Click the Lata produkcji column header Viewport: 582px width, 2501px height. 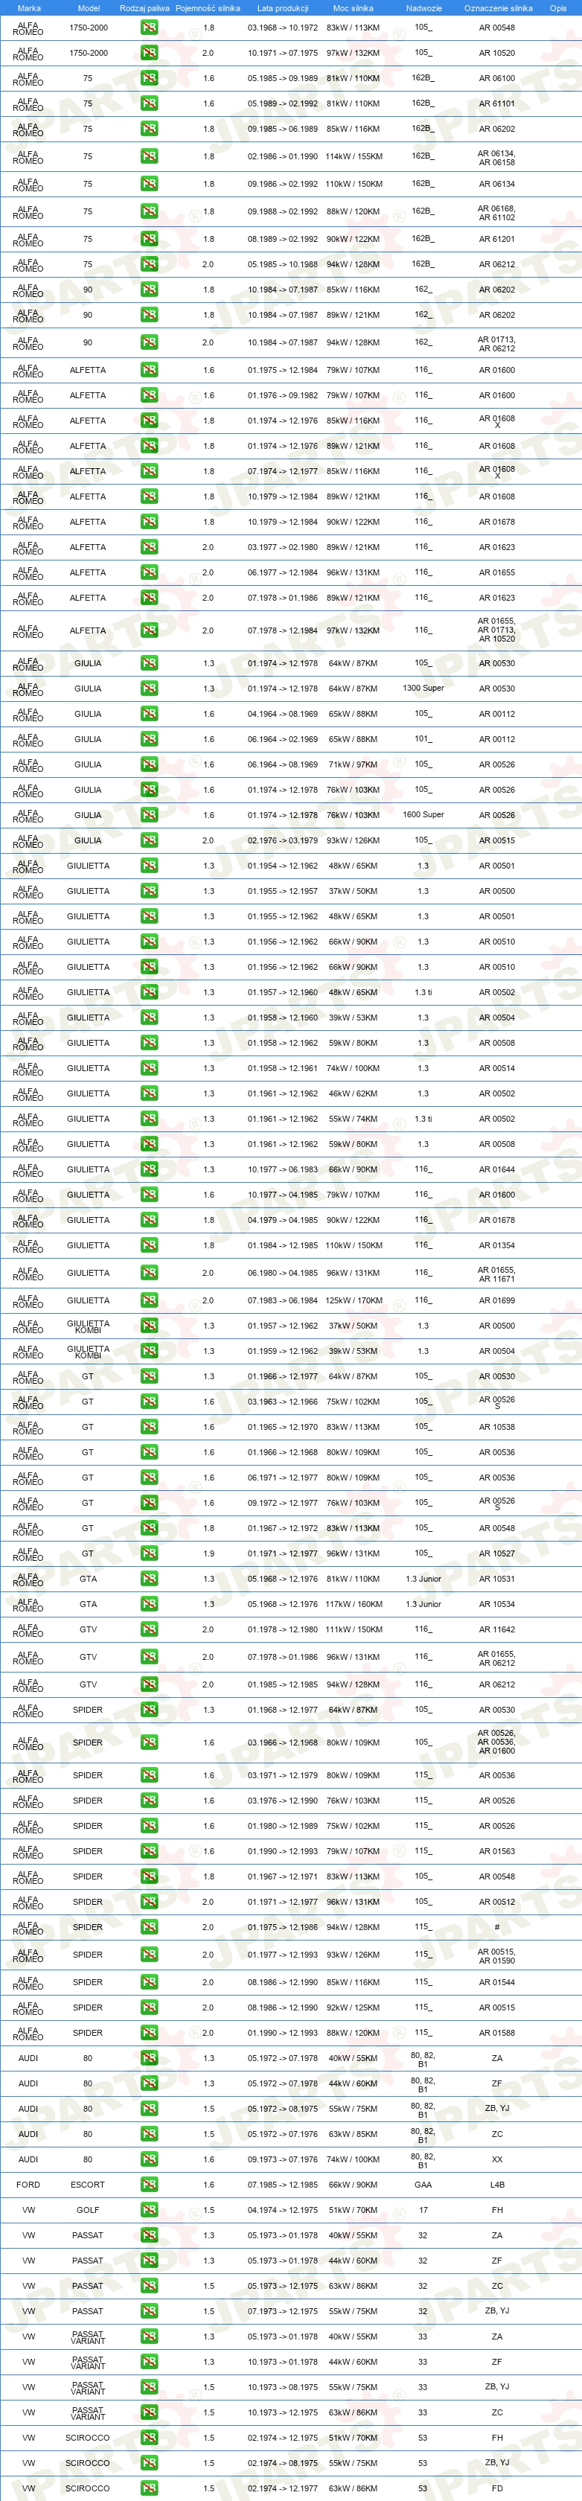coord(282,7)
